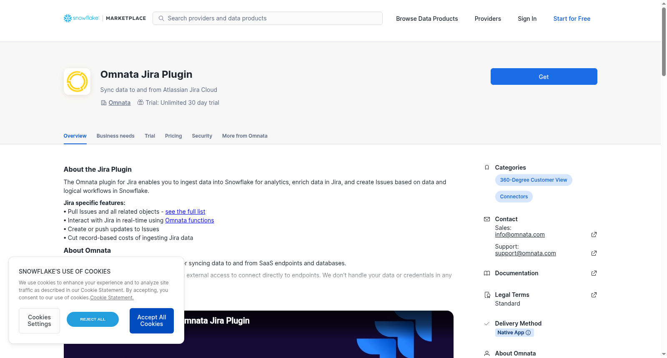This screenshot has width=667, height=358.
Task: Click the info@omnata.com email link
Action: click(520, 235)
